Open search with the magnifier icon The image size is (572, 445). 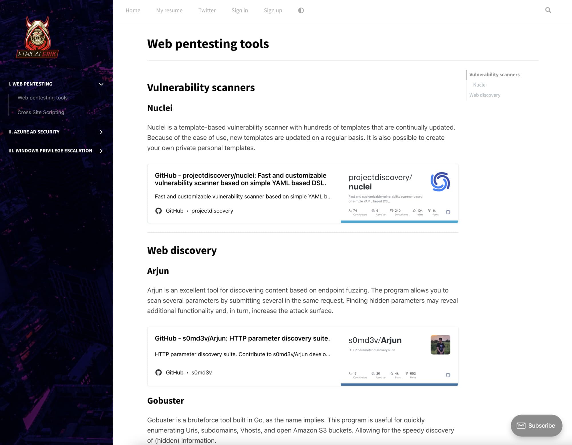(548, 10)
